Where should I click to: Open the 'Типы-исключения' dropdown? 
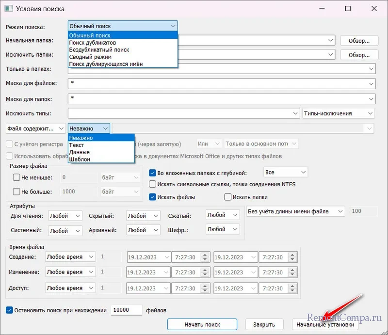[339, 113]
